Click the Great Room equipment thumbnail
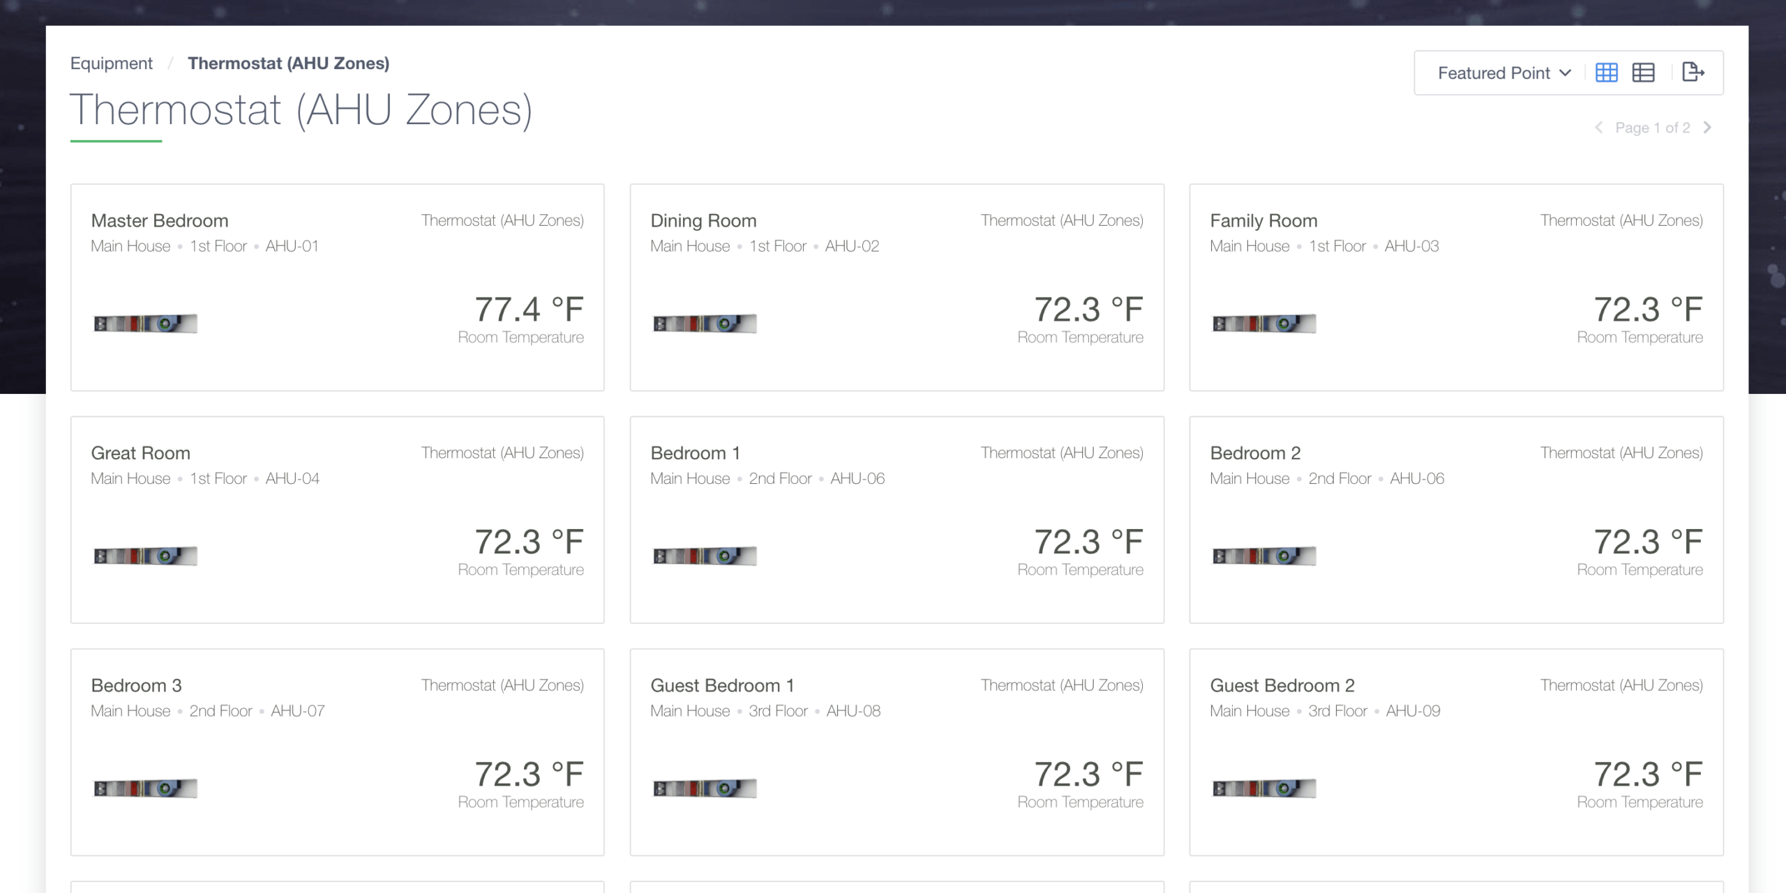Screen dimensions: 1786x893 point(145,556)
